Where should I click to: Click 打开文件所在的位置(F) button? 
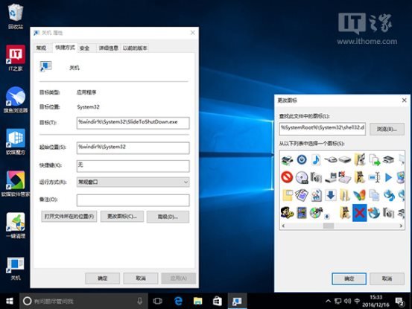click(x=69, y=217)
